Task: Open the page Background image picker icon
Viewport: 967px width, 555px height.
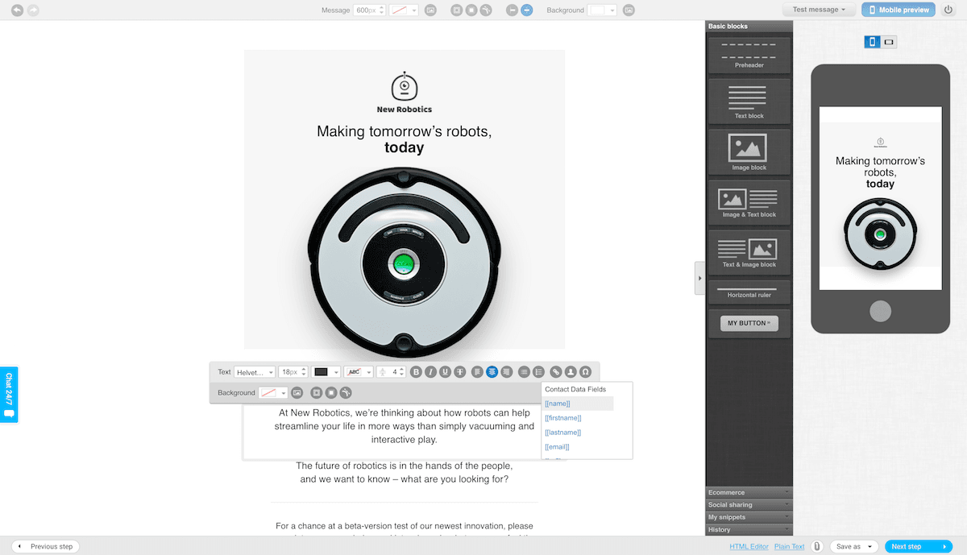Action: pyautogui.click(x=629, y=10)
